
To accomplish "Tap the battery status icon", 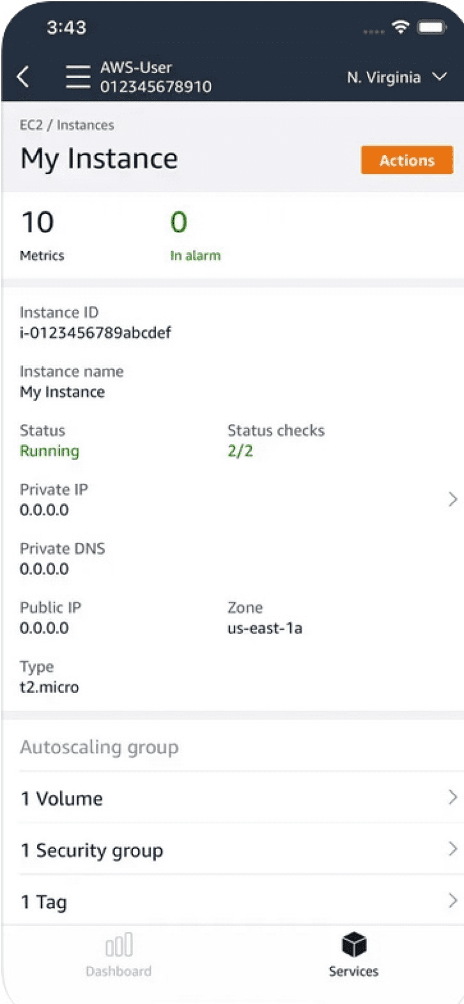I will point(432,27).
